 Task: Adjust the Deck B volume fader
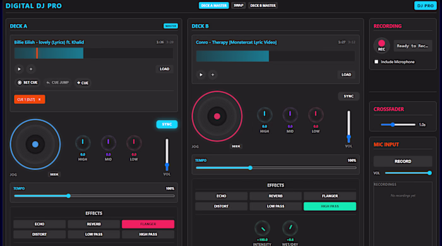point(349,126)
